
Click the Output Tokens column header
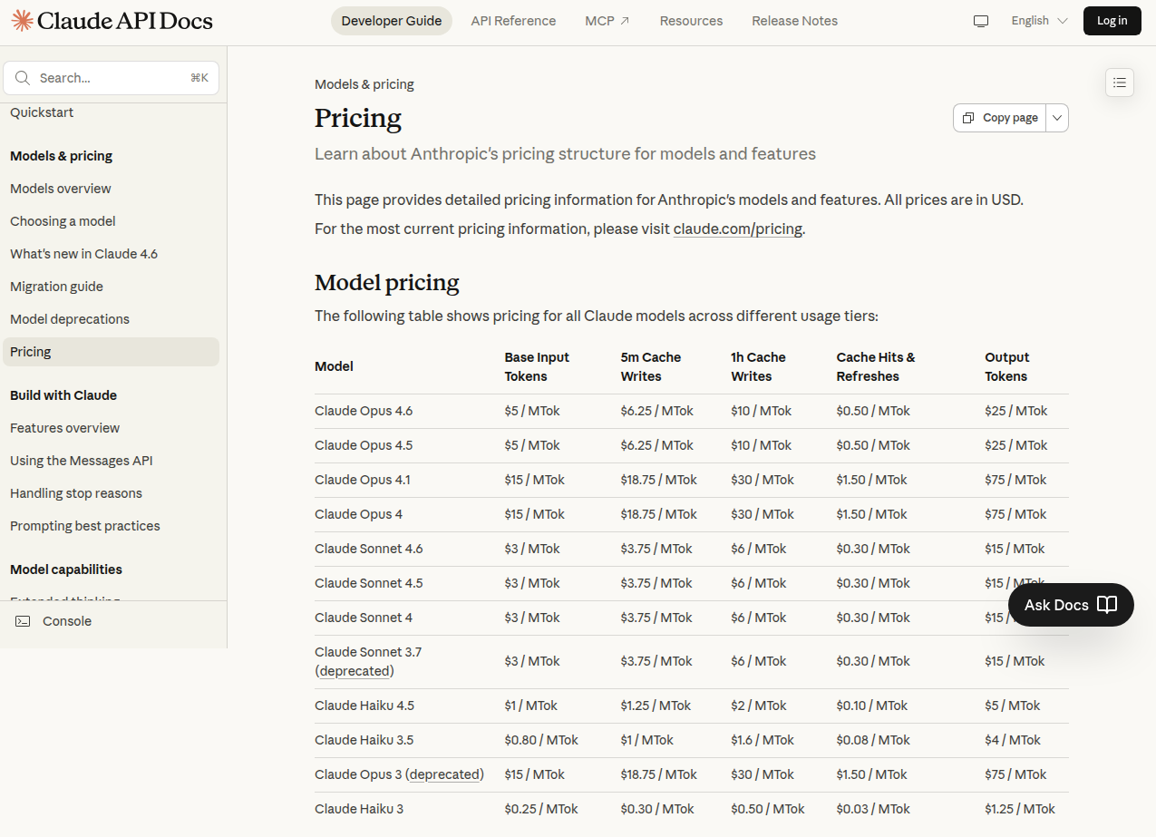[1007, 366]
